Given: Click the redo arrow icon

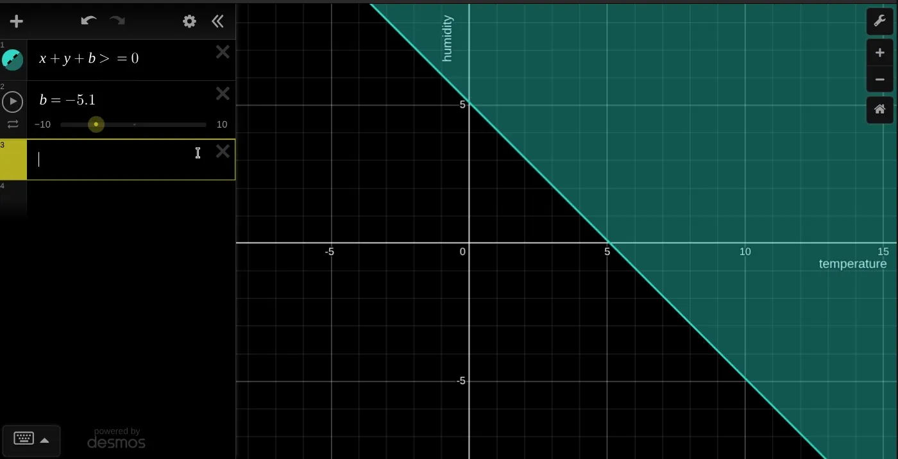Looking at the screenshot, I should click(117, 21).
